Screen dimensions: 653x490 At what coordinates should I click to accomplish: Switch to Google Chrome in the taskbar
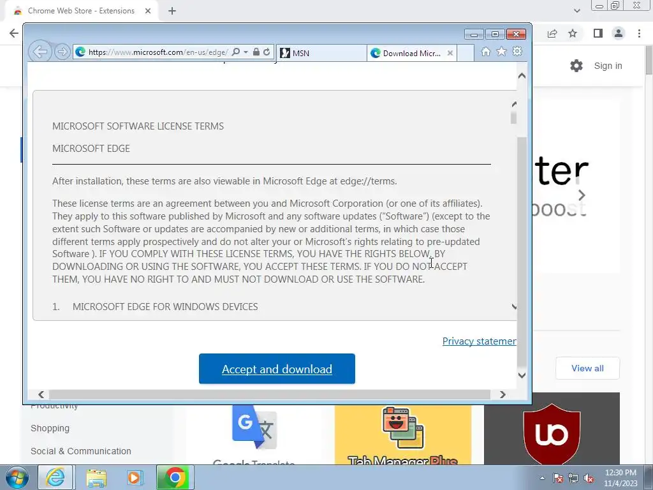[x=175, y=477]
